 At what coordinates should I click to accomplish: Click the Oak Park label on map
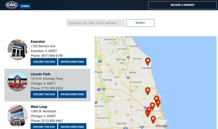coord(122,124)
